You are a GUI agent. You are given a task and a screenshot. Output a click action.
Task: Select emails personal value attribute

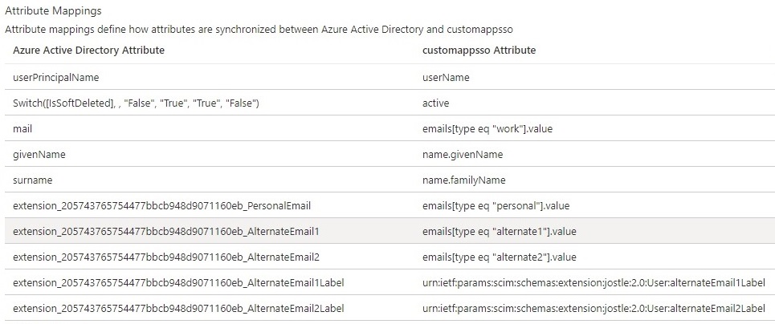496,206
